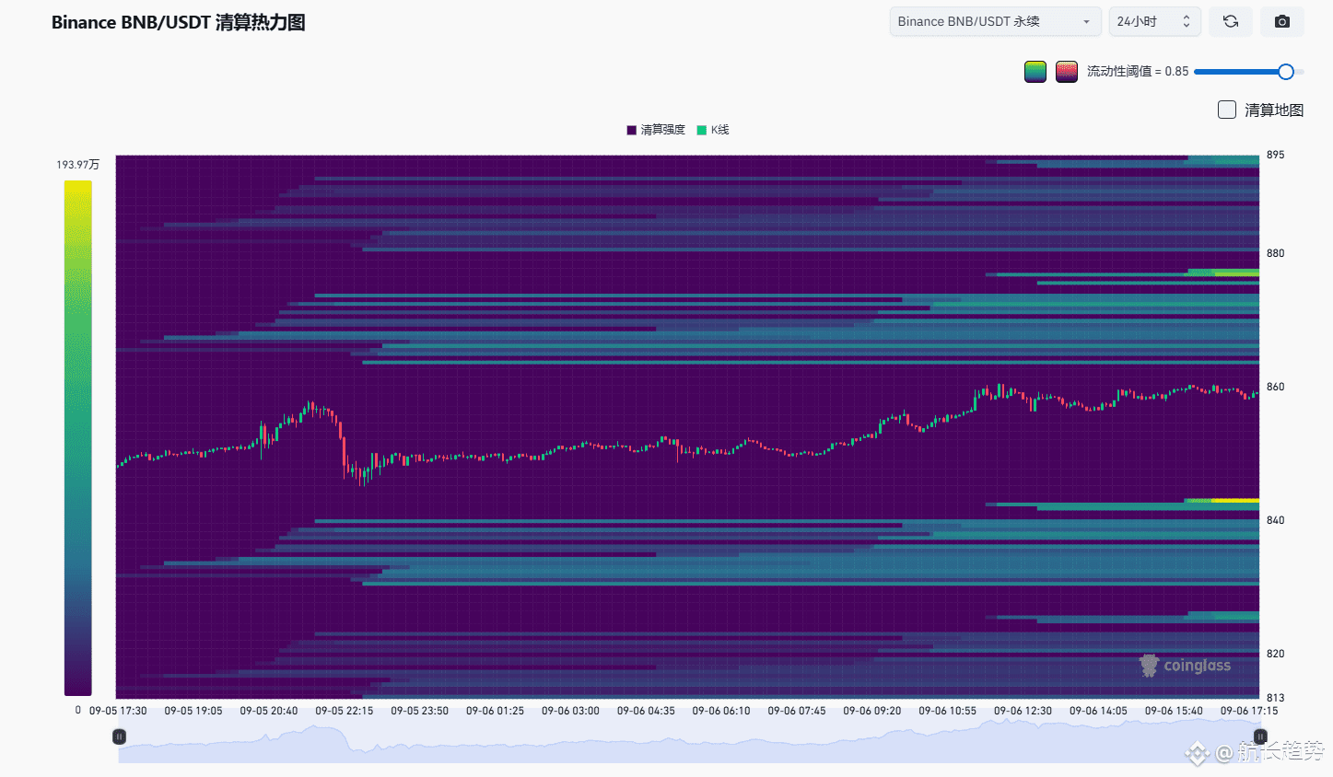This screenshot has height=777, width=1333.
Task: Click the liquidity threshold slider handle
Action: coord(1286,72)
